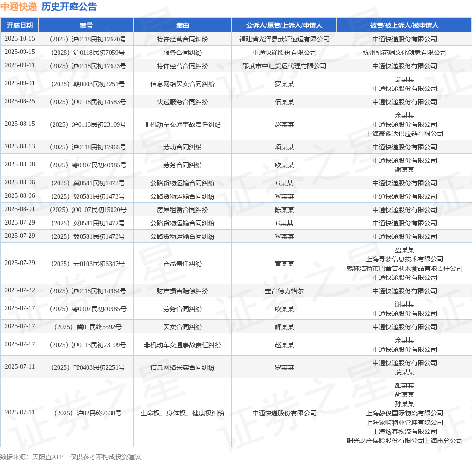Click the 公诉人/原告/上诉人/申请人 column header

[284, 25]
